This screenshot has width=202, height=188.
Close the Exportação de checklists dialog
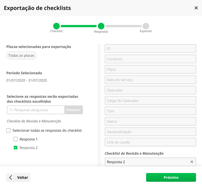[x=196, y=8]
